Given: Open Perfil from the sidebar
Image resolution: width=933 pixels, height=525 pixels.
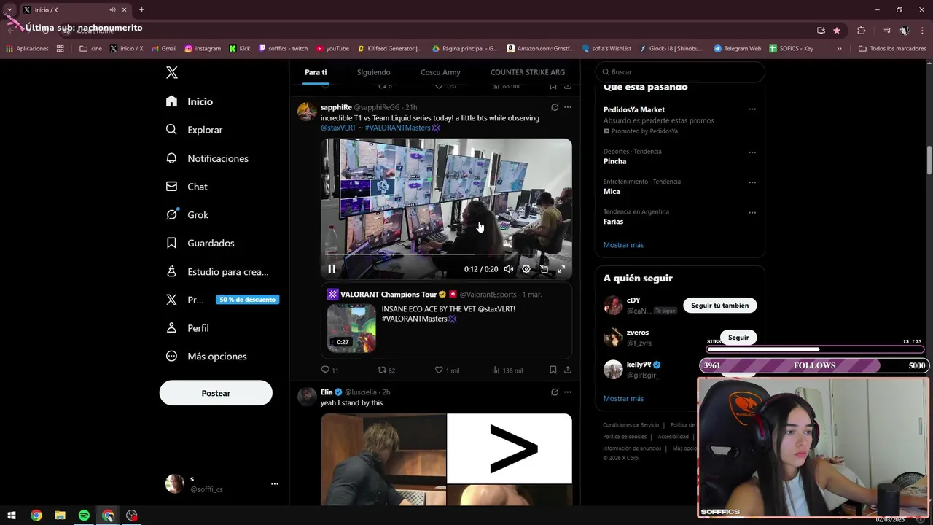Looking at the screenshot, I should click(x=187, y=328).
